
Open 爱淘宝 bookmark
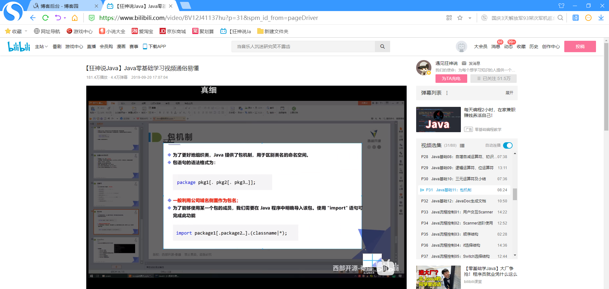tap(142, 31)
